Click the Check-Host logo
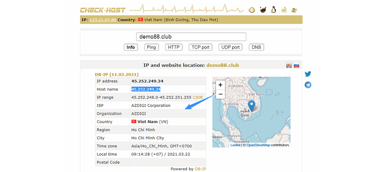Image resolution: width=384 pixels, height=172 pixels. point(103,10)
